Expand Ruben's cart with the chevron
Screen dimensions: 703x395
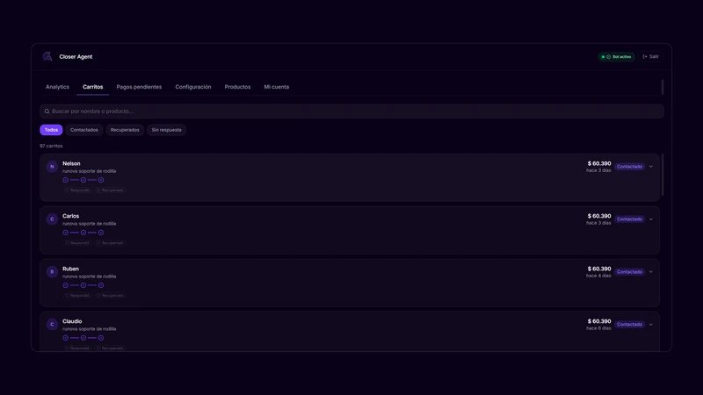(x=651, y=272)
